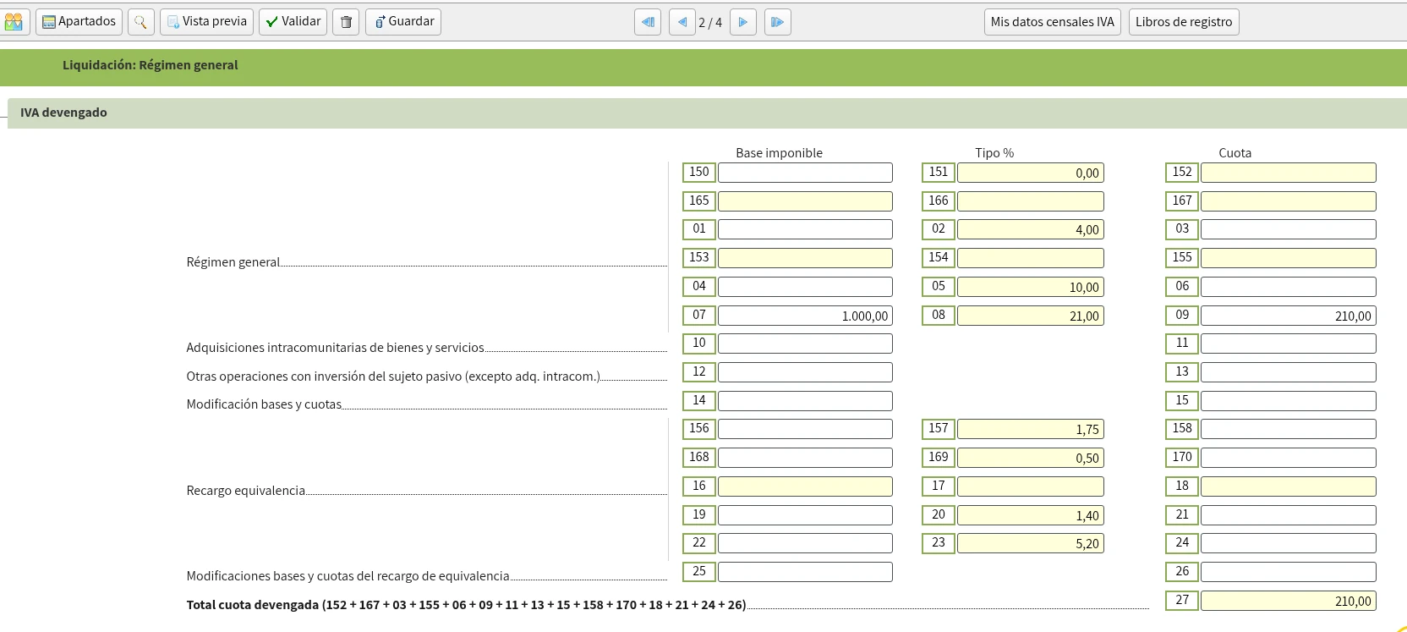1407x632 pixels.
Task: Open Mis datos censales IVA
Action: pyautogui.click(x=1052, y=22)
